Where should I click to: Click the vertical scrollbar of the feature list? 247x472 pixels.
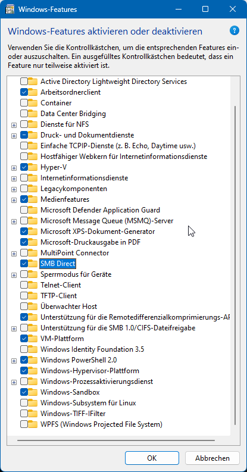pos(235,264)
